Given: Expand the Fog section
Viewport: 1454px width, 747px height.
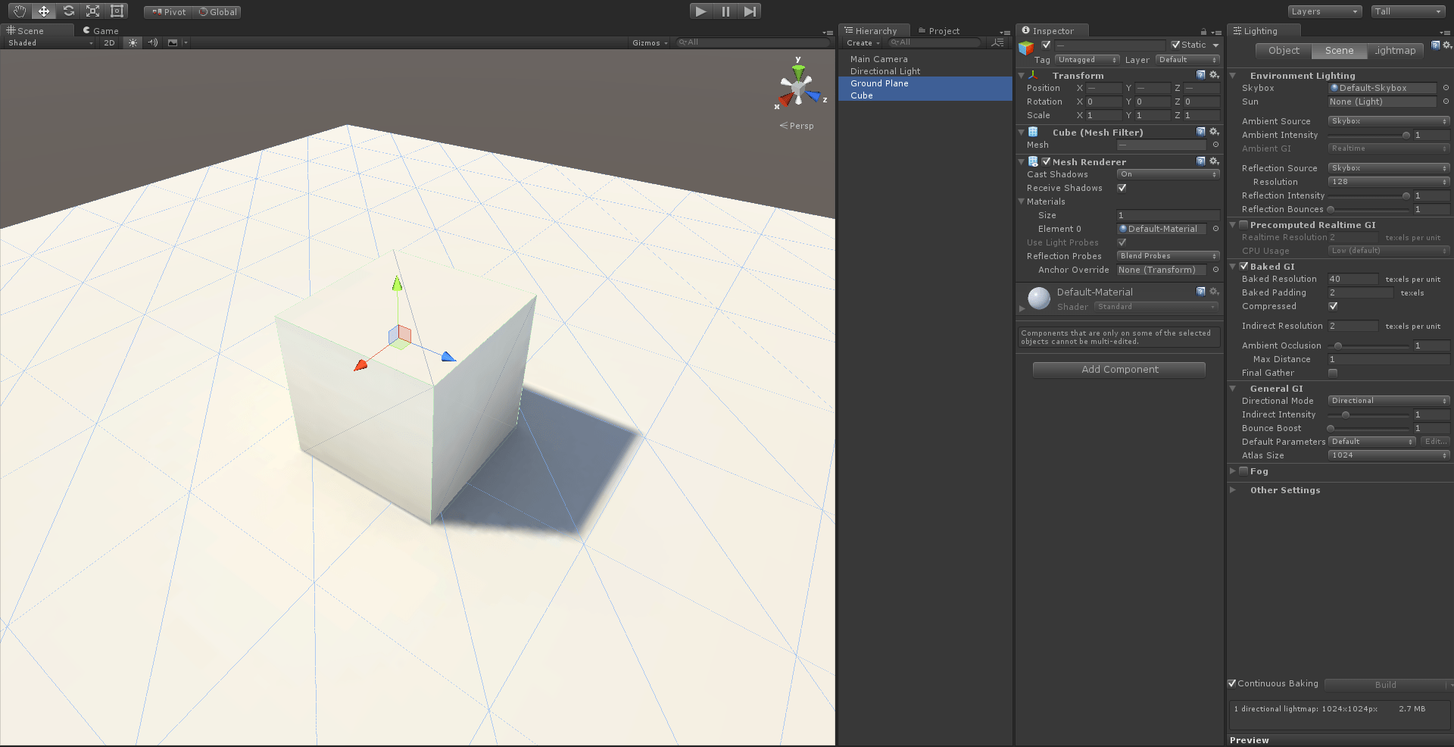Looking at the screenshot, I should [x=1233, y=470].
